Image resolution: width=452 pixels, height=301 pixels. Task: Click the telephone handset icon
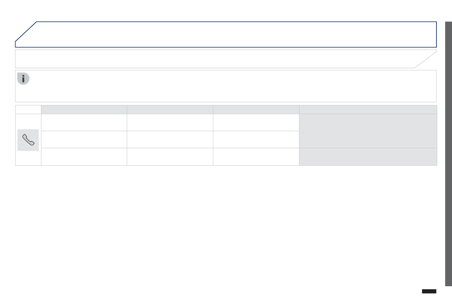pyautogui.click(x=28, y=140)
